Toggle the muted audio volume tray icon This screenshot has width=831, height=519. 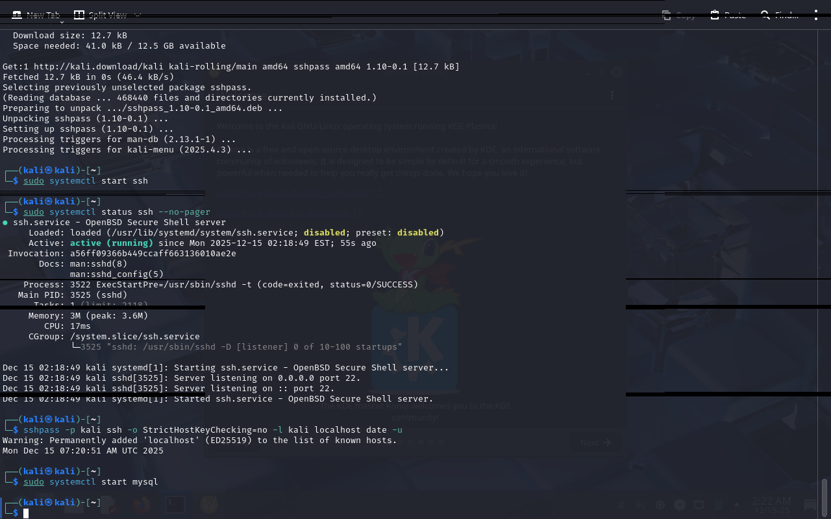pos(641,505)
